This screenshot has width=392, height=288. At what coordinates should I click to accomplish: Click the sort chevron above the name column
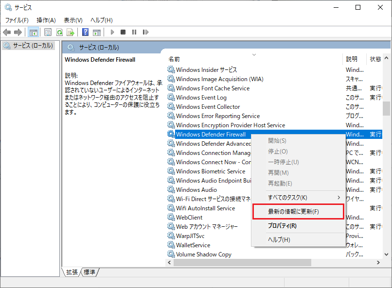click(x=254, y=55)
